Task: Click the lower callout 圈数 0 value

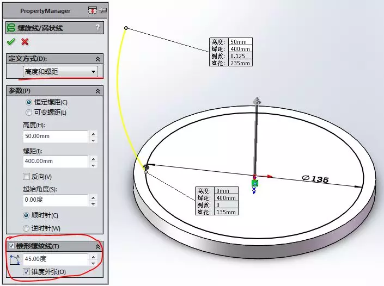Action: (x=226, y=205)
